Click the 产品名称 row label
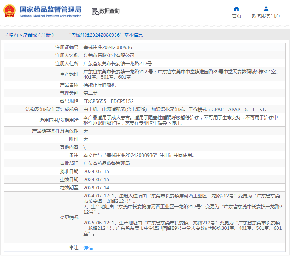The width and height of the screenshot is (290, 258). pyautogui.click(x=69, y=85)
